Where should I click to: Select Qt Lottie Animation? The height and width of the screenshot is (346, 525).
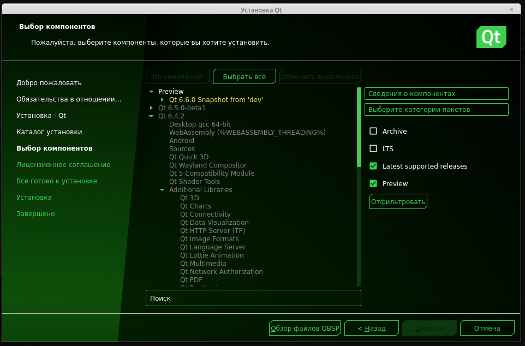tap(212, 255)
